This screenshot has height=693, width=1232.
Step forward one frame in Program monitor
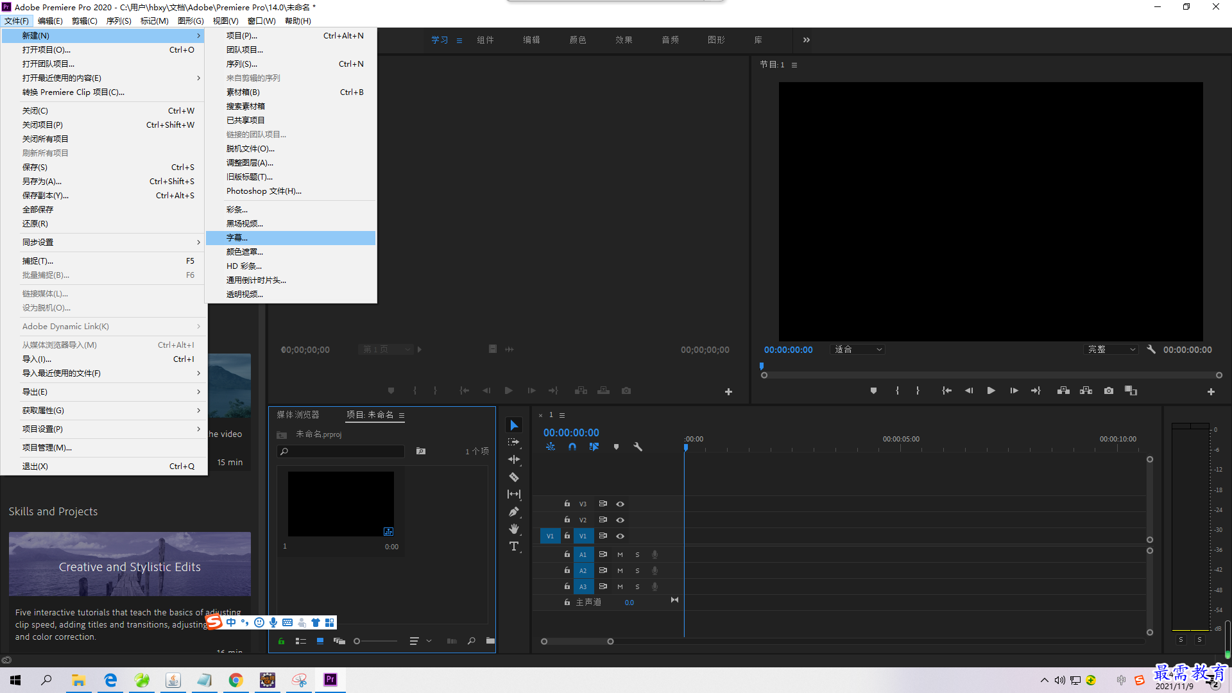coord(1014,391)
